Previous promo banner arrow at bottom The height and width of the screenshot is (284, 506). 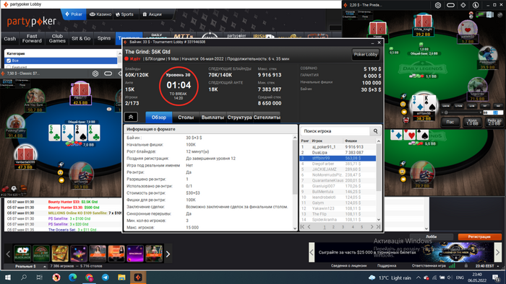pyautogui.click(x=312, y=252)
